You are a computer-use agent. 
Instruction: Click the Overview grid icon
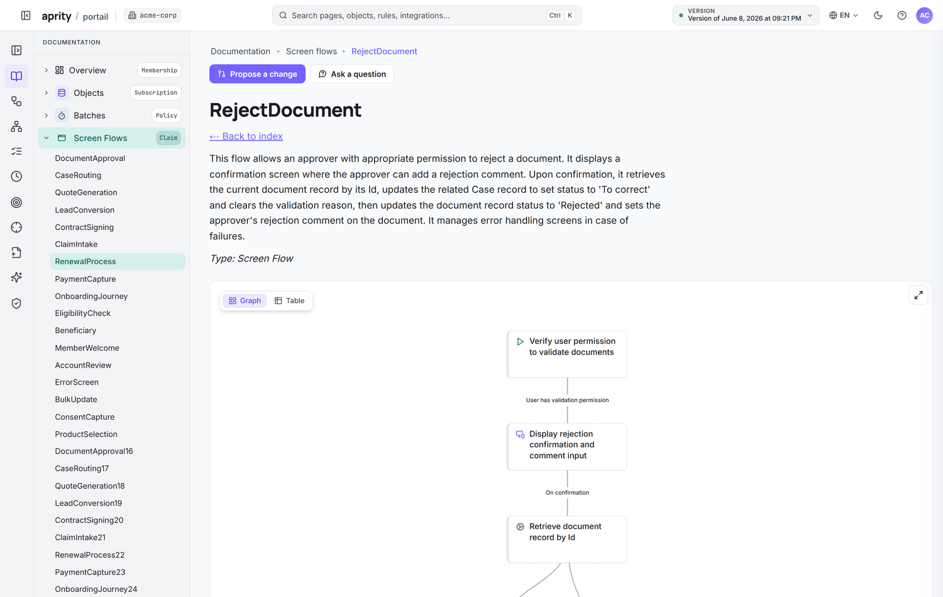(x=60, y=70)
